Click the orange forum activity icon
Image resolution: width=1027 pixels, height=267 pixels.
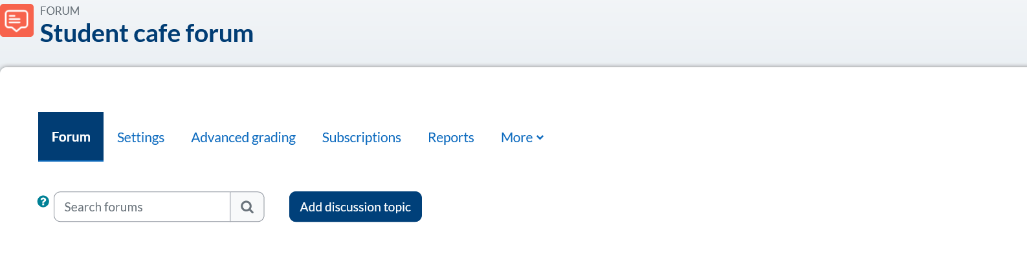coord(17,20)
